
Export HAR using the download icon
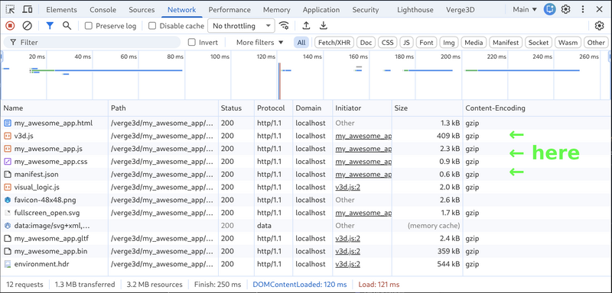323,26
